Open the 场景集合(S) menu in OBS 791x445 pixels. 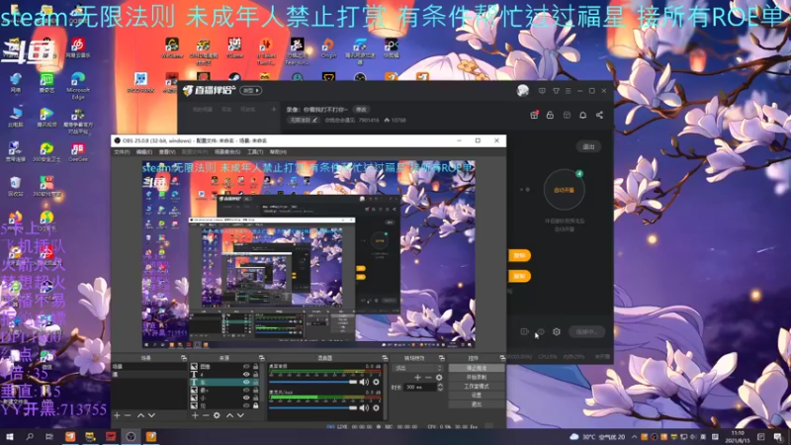click(227, 152)
